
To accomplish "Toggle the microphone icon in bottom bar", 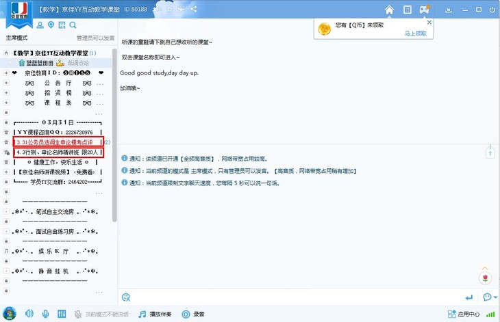I will (x=46, y=314).
